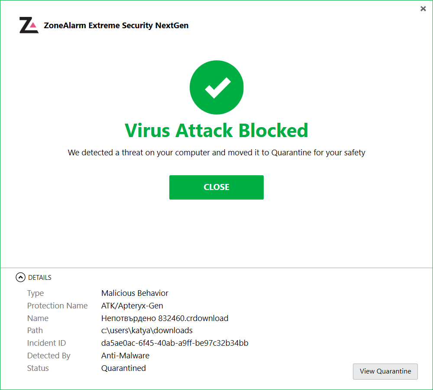The height and width of the screenshot is (390, 433).
Task: Click the Incident ID field label
Action: point(46,343)
